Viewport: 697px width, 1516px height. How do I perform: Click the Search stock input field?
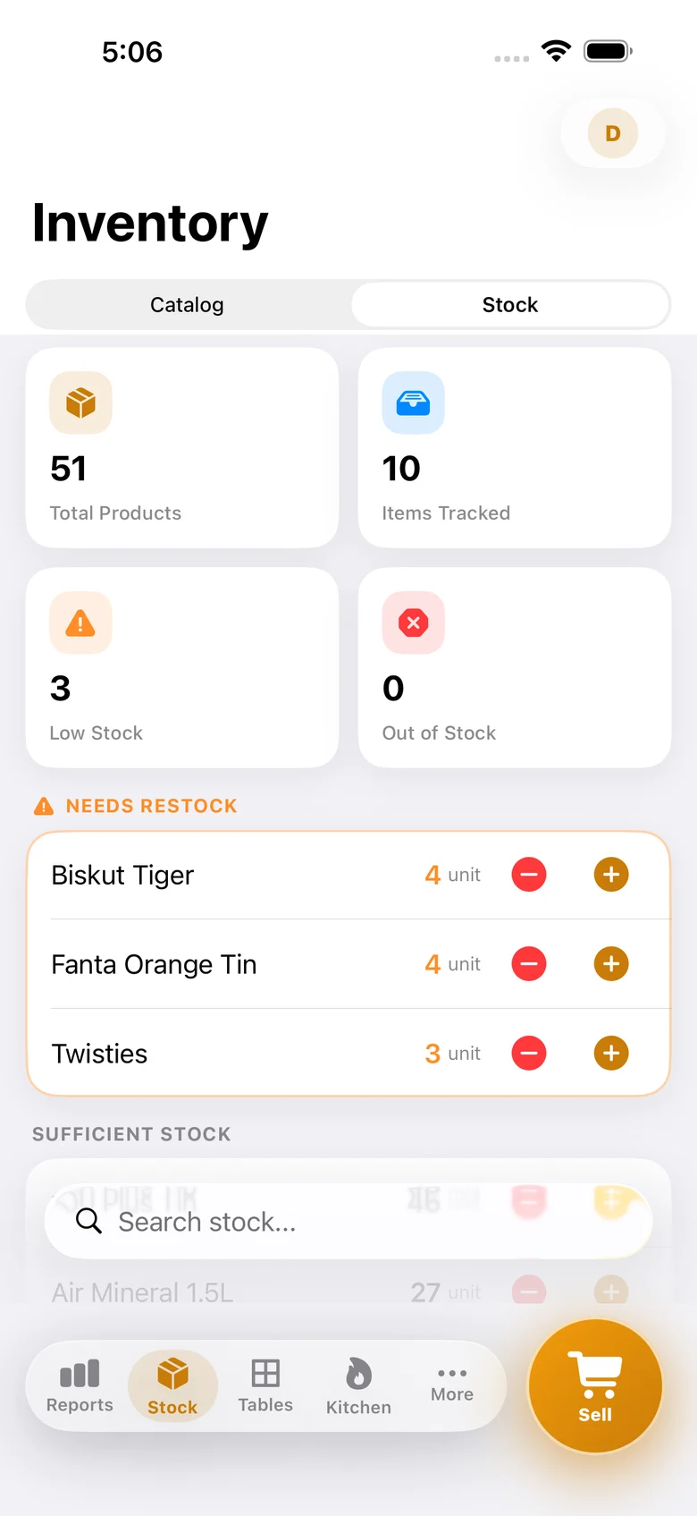(348, 1222)
